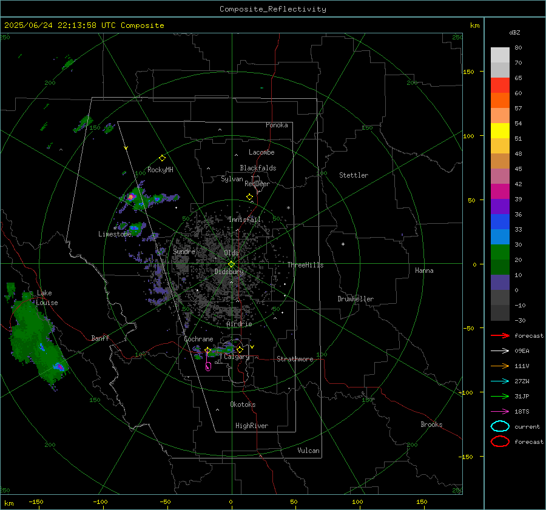Click the ThreeHills label
The height and width of the screenshot is (510, 546).
pos(305,265)
